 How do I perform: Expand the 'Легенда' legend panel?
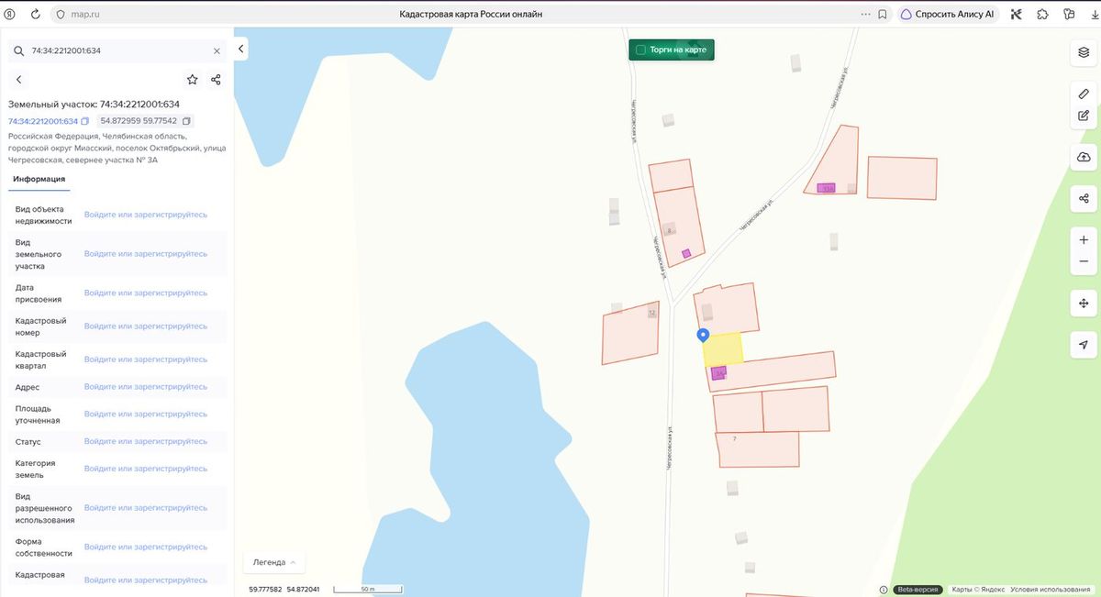(274, 562)
